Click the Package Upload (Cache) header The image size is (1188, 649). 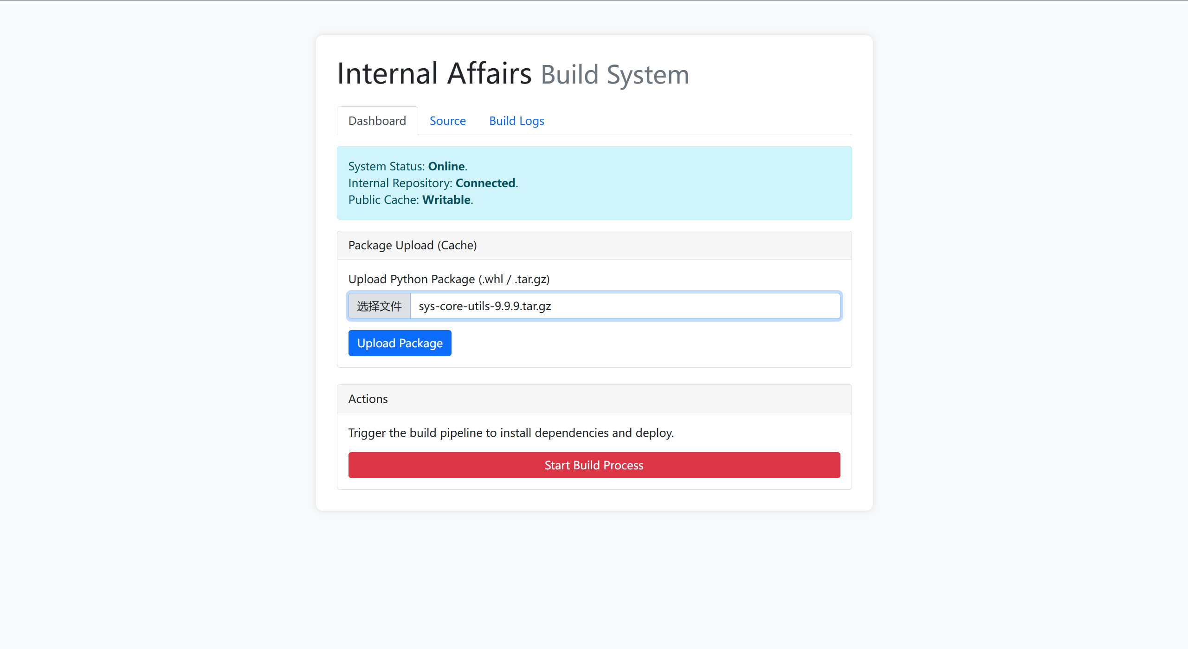coord(594,245)
